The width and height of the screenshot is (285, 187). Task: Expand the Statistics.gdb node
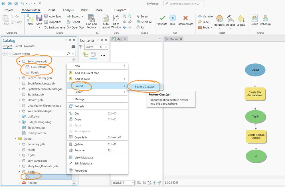tap(19, 95)
